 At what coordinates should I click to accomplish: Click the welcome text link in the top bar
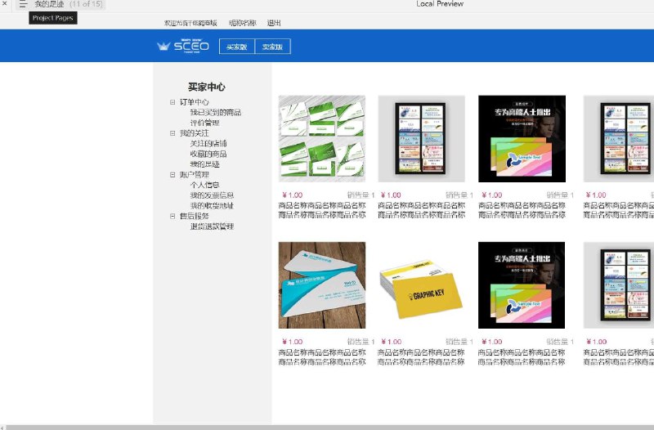click(190, 23)
